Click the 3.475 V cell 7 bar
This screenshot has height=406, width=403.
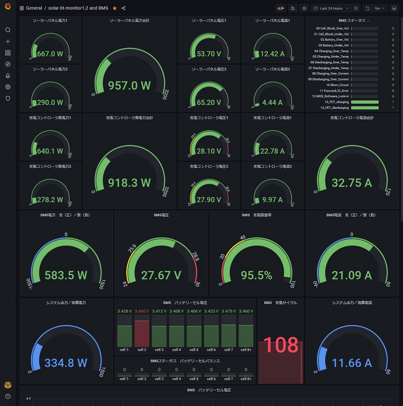[228, 336]
